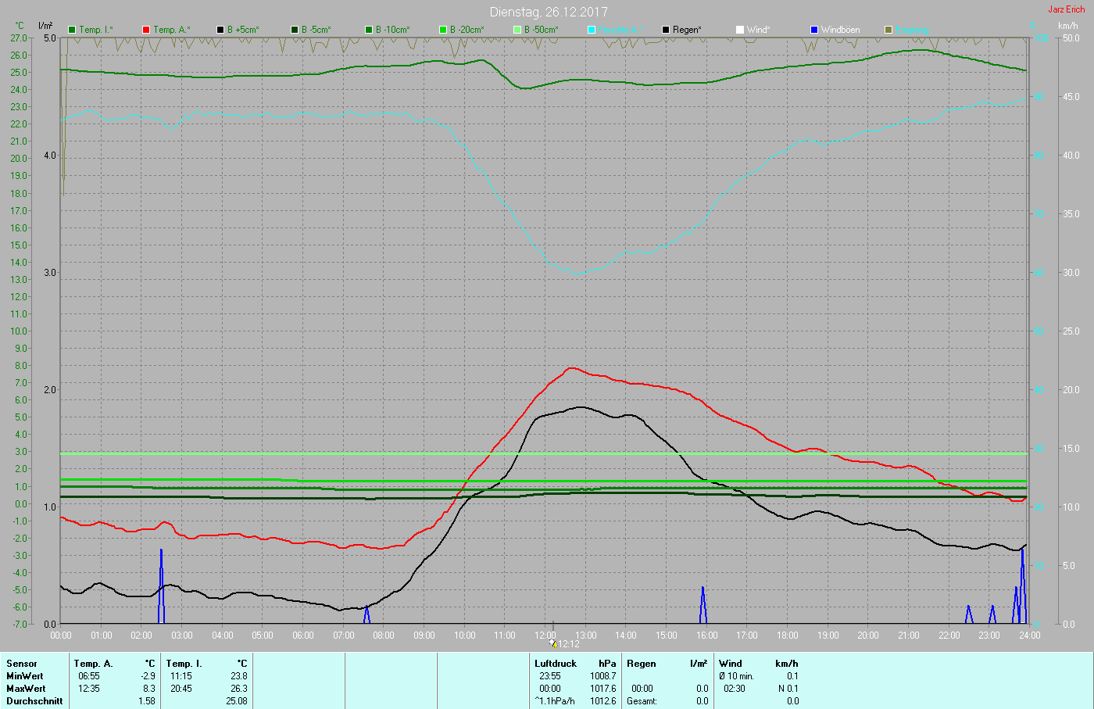The width and height of the screenshot is (1094, 709).
Task: Click the red Temp. A. legend square
Action: (146, 30)
